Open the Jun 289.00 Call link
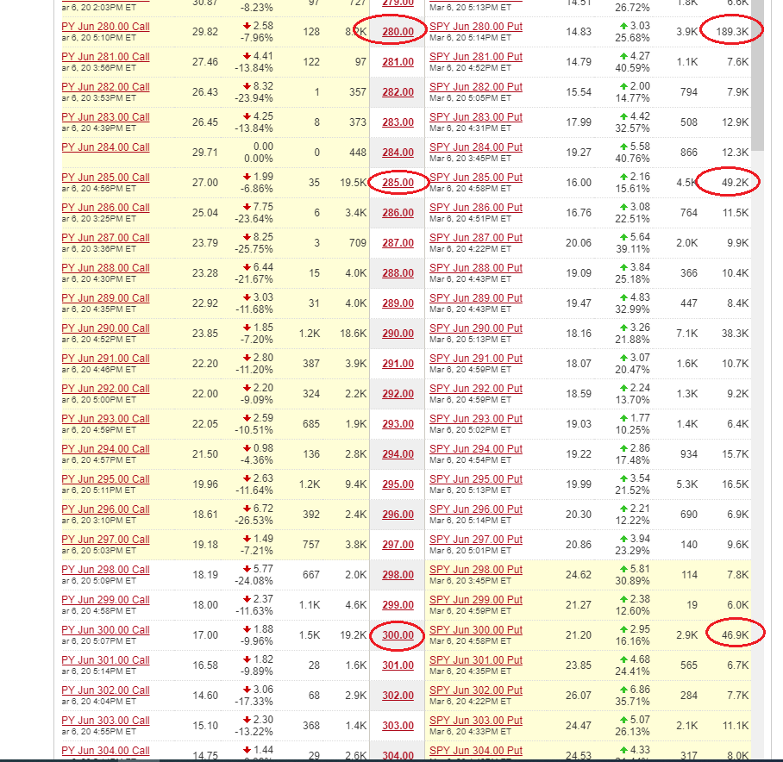This screenshot has height=762, width=783. click(105, 298)
